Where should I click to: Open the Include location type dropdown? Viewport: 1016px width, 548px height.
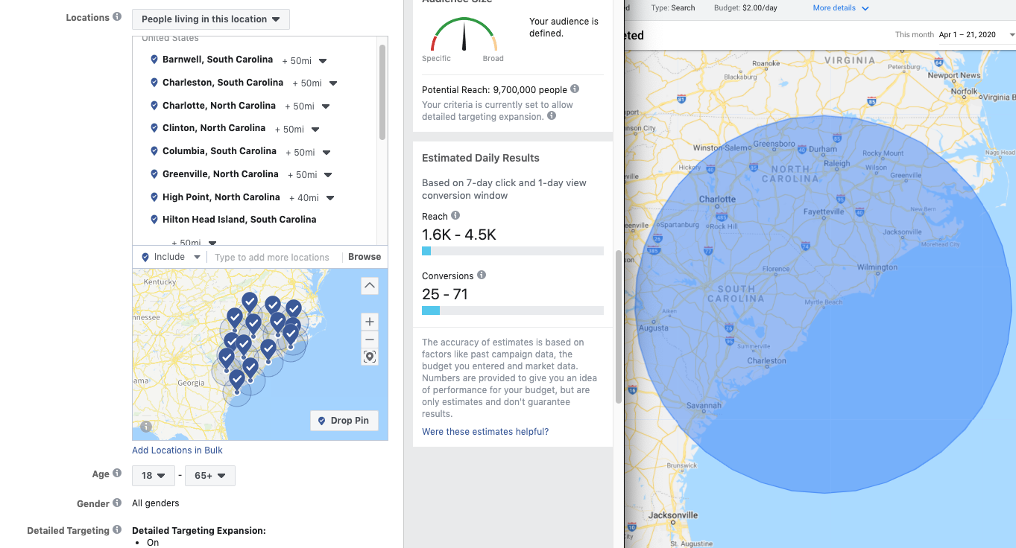pyautogui.click(x=171, y=257)
